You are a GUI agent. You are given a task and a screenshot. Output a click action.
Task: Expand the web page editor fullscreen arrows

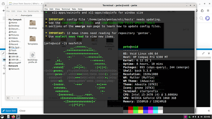[x=203, y=53]
